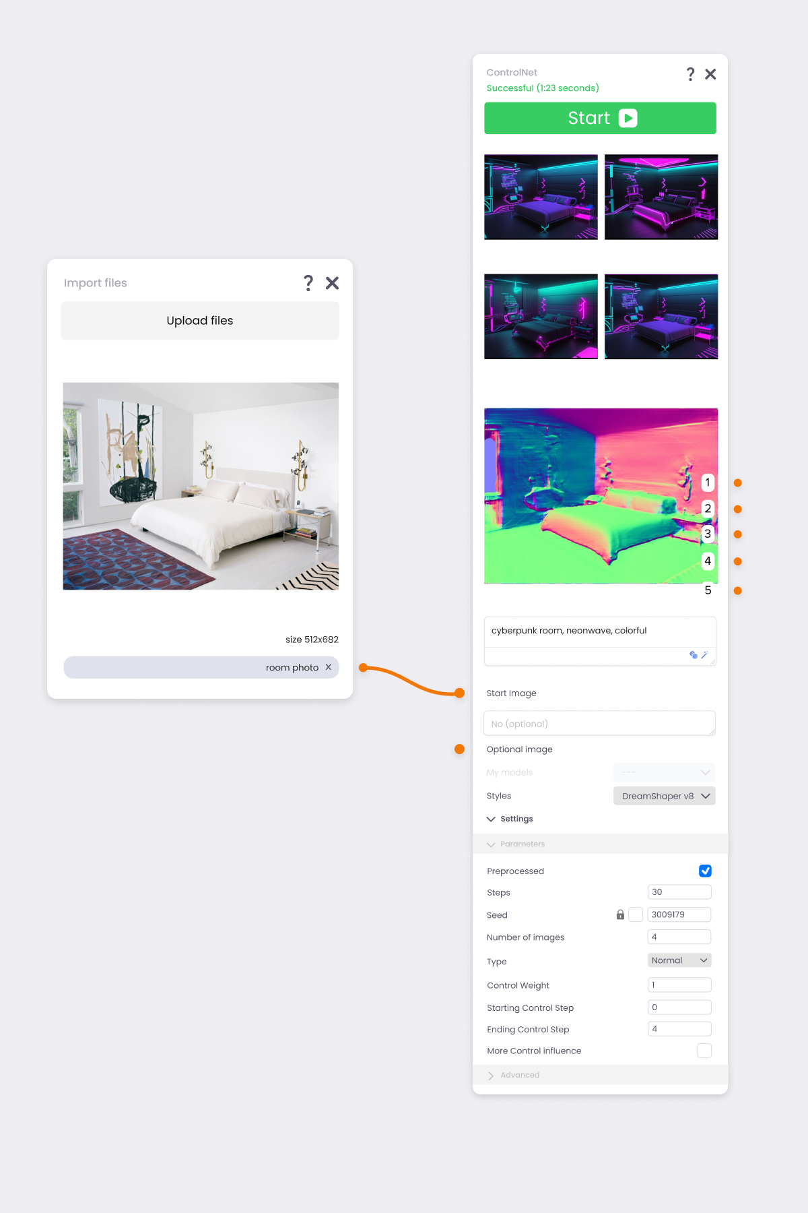Image resolution: width=808 pixels, height=1213 pixels.
Task: Open the My models dropdown
Action: (665, 772)
